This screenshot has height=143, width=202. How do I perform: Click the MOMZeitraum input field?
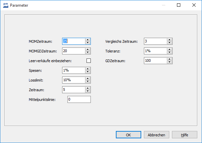[73, 41]
